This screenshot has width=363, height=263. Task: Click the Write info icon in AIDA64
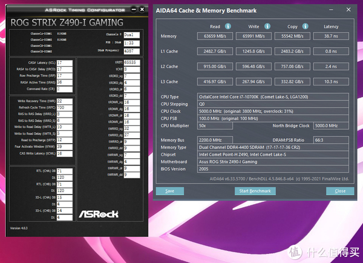pyautogui.click(x=267, y=26)
